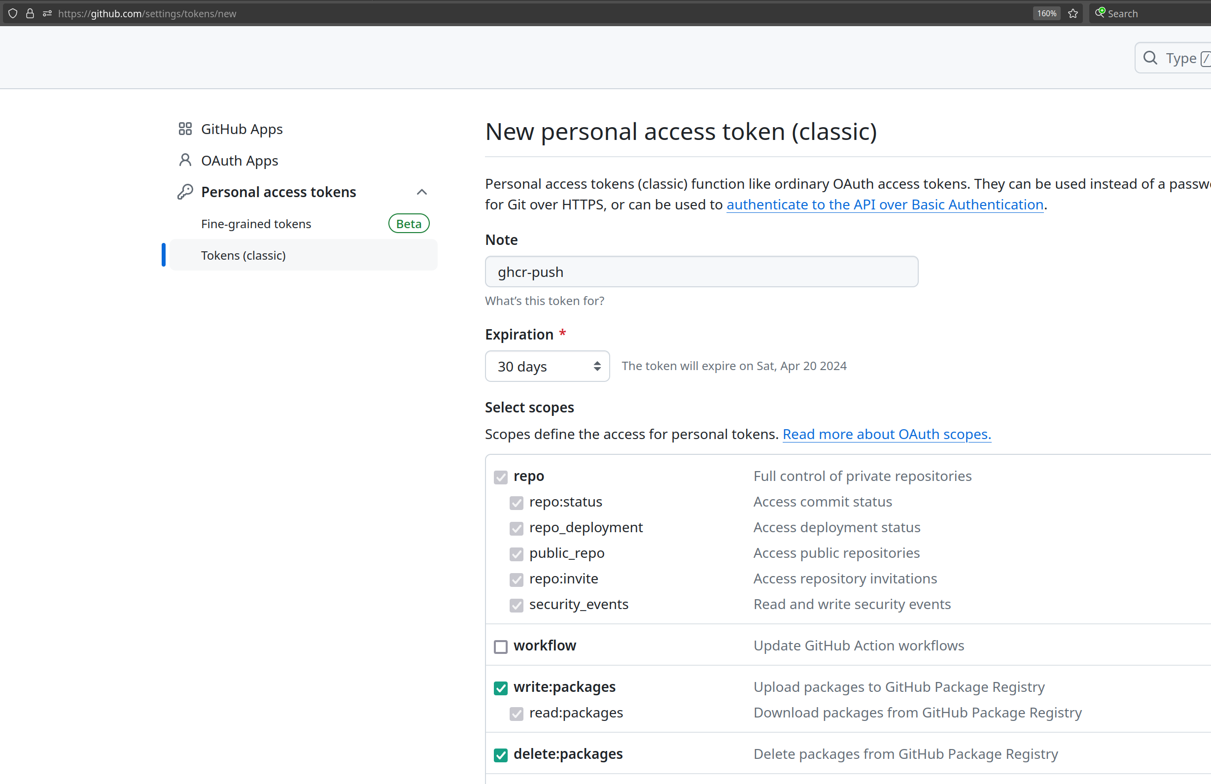Open Read more about OAuth scopes link

tap(887, 434)
